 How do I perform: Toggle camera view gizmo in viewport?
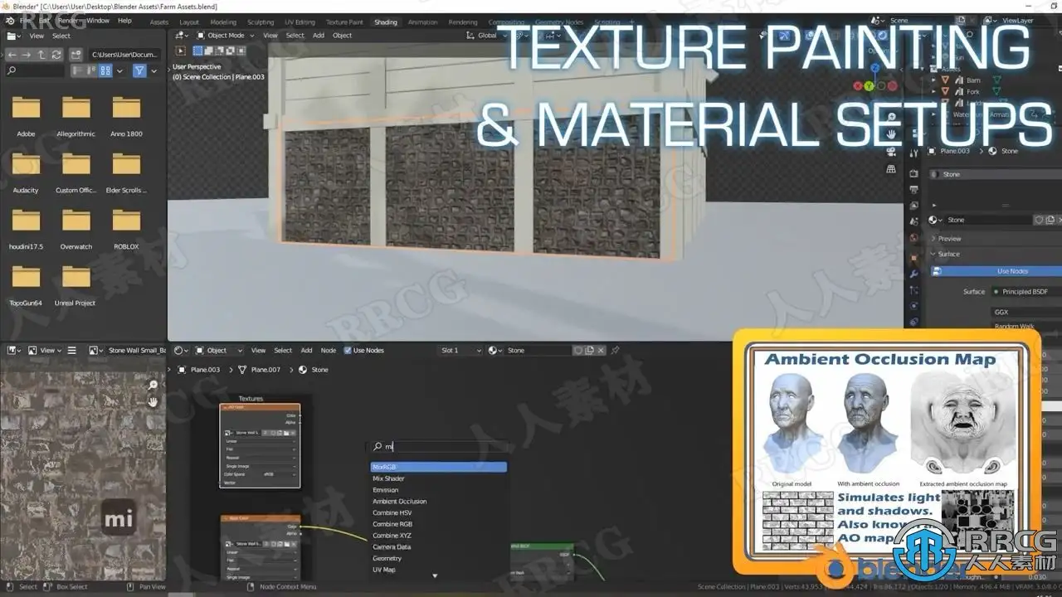[x=891, y=151]
